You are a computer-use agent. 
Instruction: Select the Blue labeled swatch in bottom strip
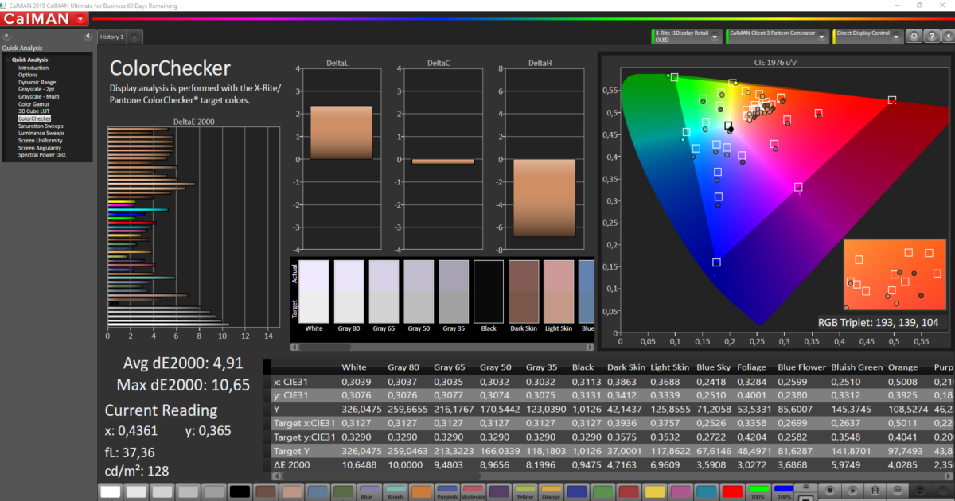[x=369, y=491]
